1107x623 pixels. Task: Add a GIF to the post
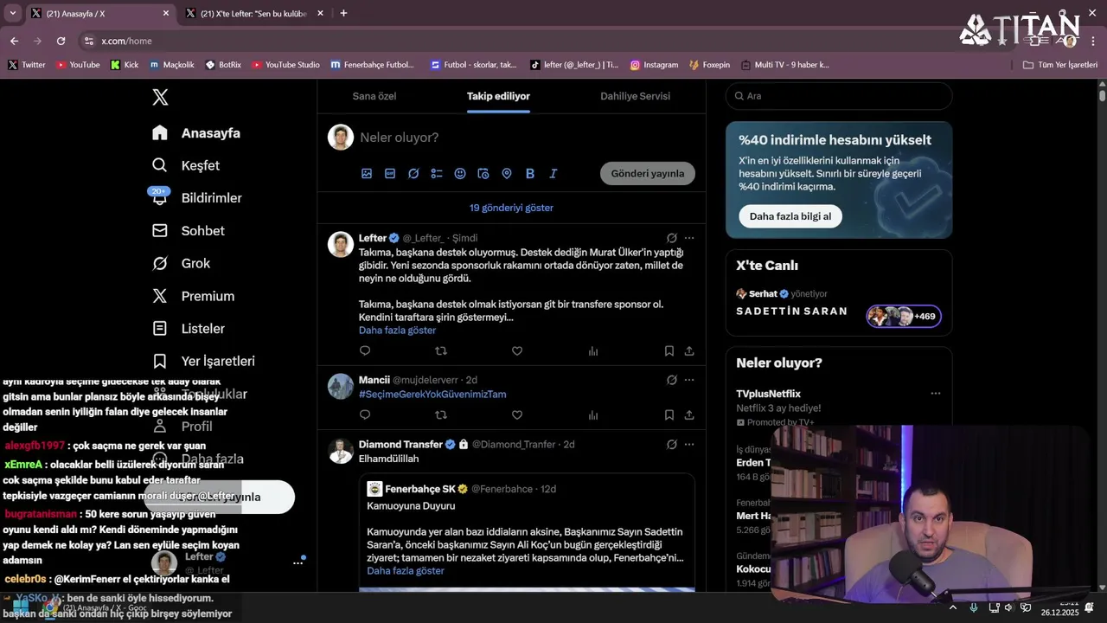pyautogui.click(x=390, y=174)
